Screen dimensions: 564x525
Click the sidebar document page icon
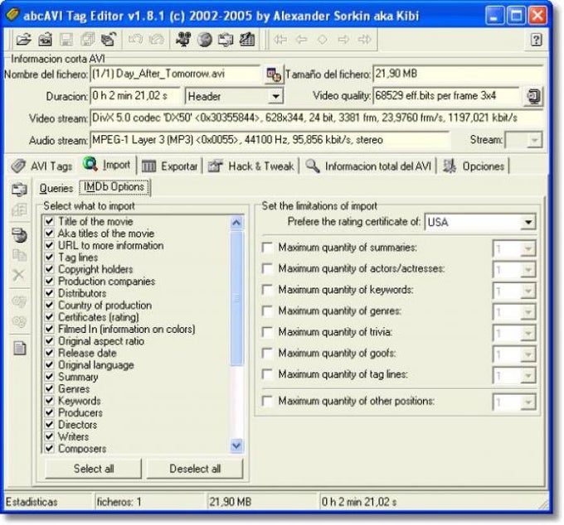(19, 348)
